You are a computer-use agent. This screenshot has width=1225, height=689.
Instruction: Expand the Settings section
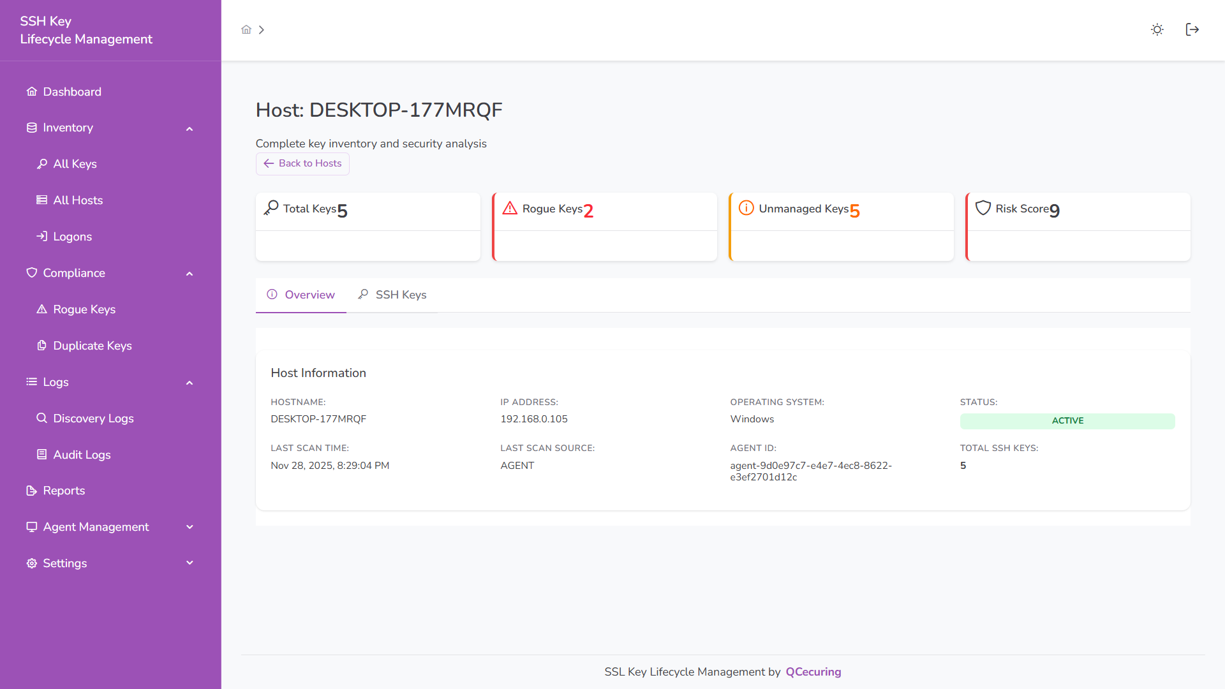189,563
